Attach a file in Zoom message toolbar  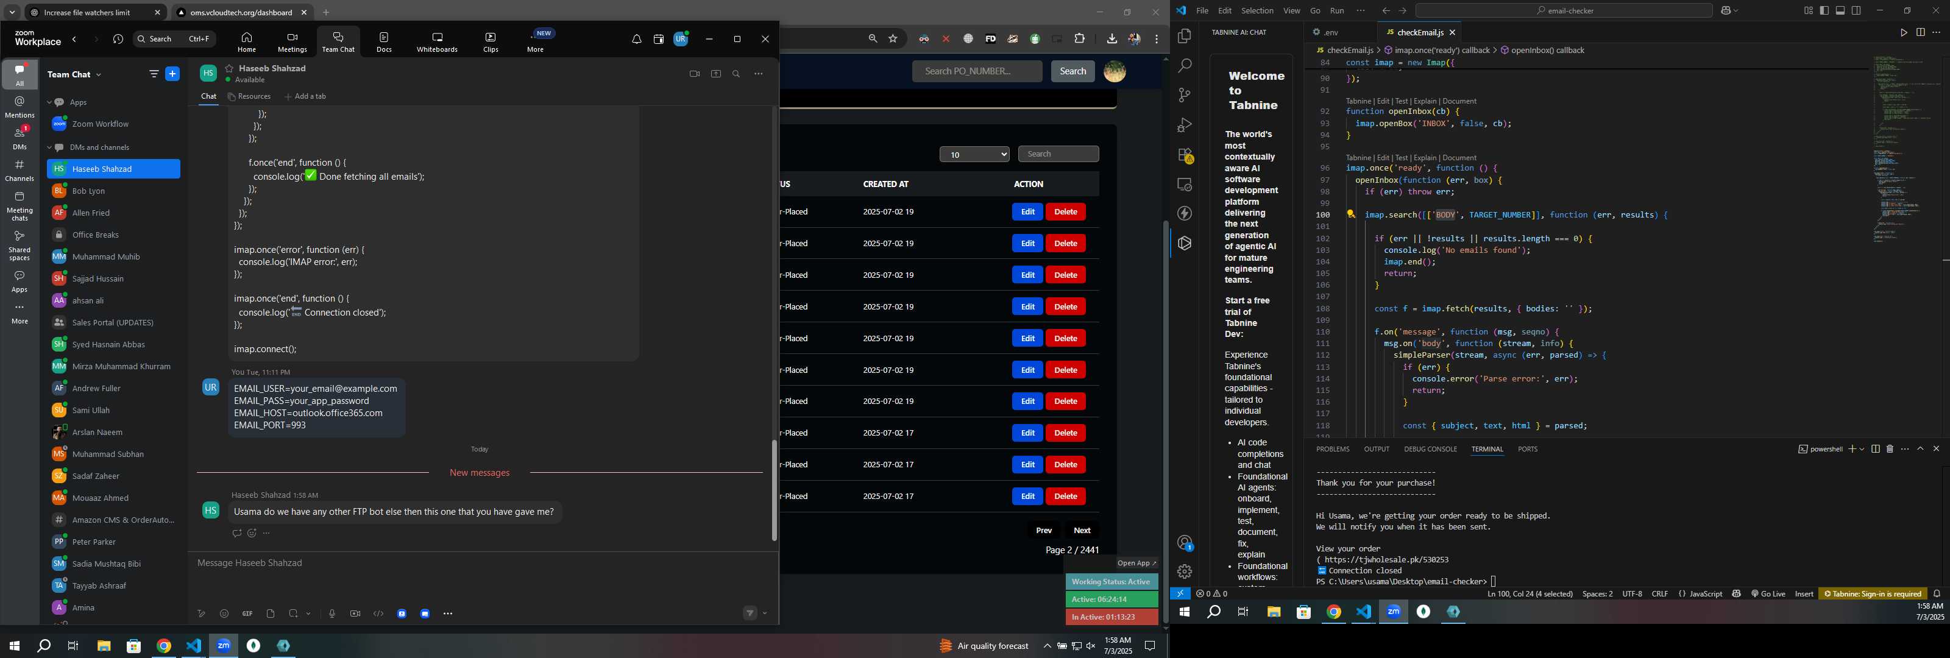point(270,614)
